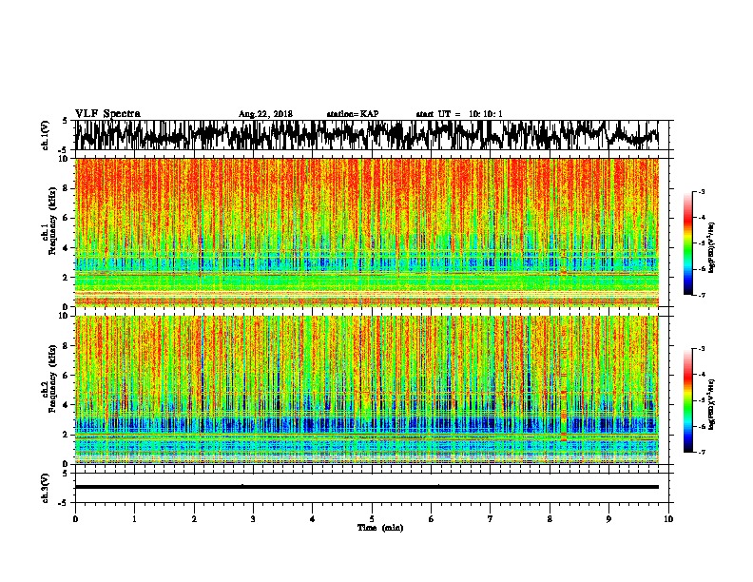
Task: Click the time axis tick label '0'
Action: click(75, 518)
